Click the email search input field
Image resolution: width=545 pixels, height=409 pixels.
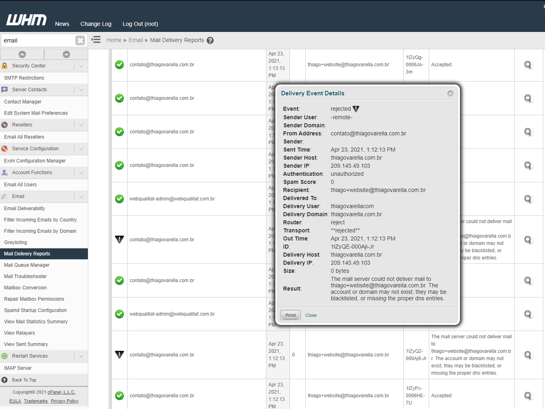point(38,40)
